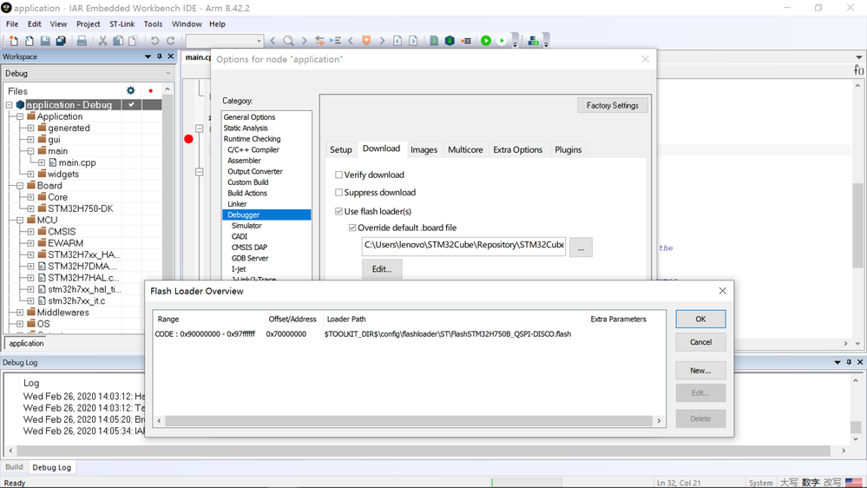Click the New... button
Viewport: 867px width, 488px height.
click(x=700, y=370)
